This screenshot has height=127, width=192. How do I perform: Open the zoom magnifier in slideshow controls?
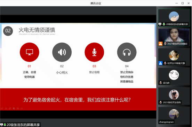18,108
